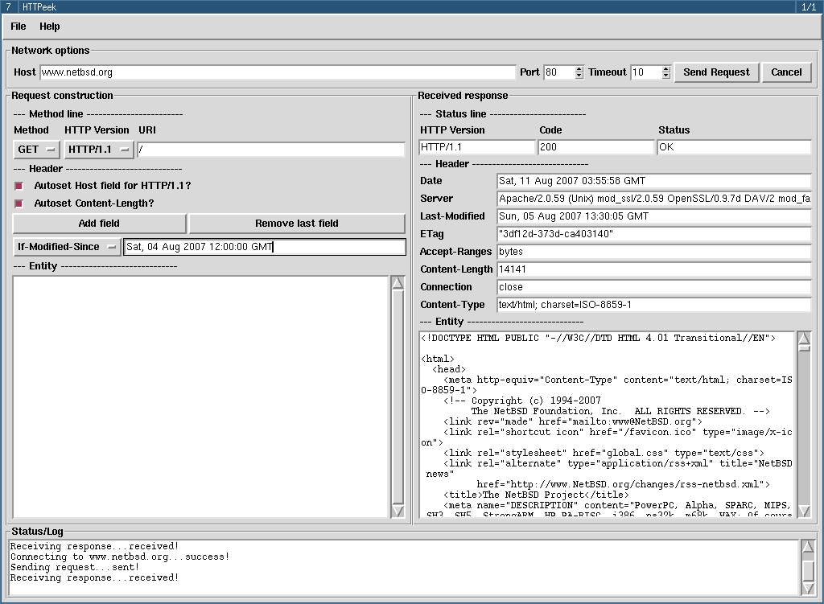The image size is (824, 604).
Task: Click the HTTPeek window title
Action: 39,6
